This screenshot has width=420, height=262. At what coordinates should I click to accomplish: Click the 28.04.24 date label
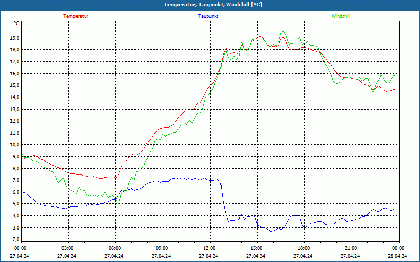[397, 256]
